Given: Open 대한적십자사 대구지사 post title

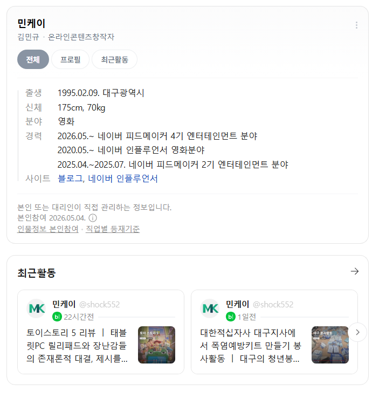Looking at the screenshot, I should tap(251, 346).
